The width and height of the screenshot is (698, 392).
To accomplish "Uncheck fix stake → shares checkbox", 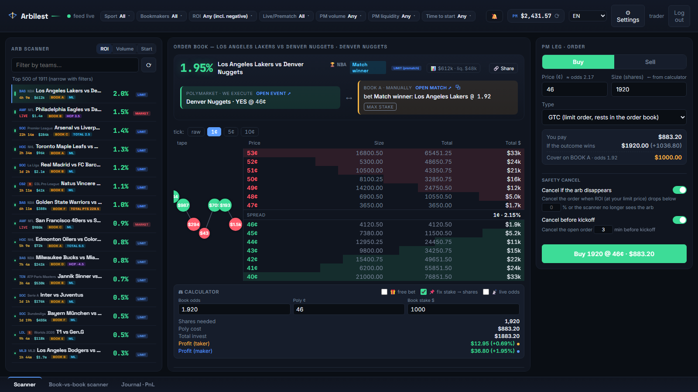I will click(x=424, y=292).
